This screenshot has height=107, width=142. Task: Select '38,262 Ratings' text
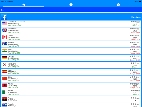pos(13,37)
